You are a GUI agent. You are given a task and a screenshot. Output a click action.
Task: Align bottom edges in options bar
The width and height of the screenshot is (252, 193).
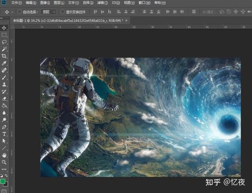coord(109,12)
